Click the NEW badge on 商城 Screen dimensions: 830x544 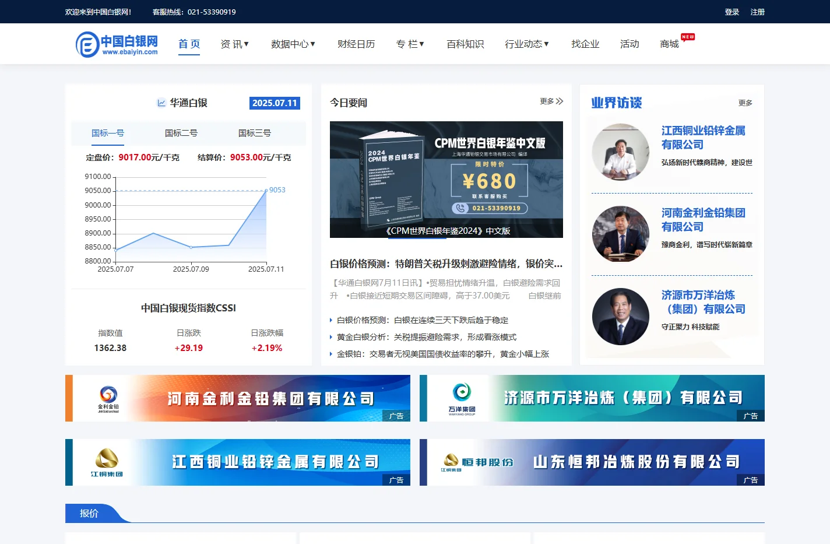tap(688, 37)
